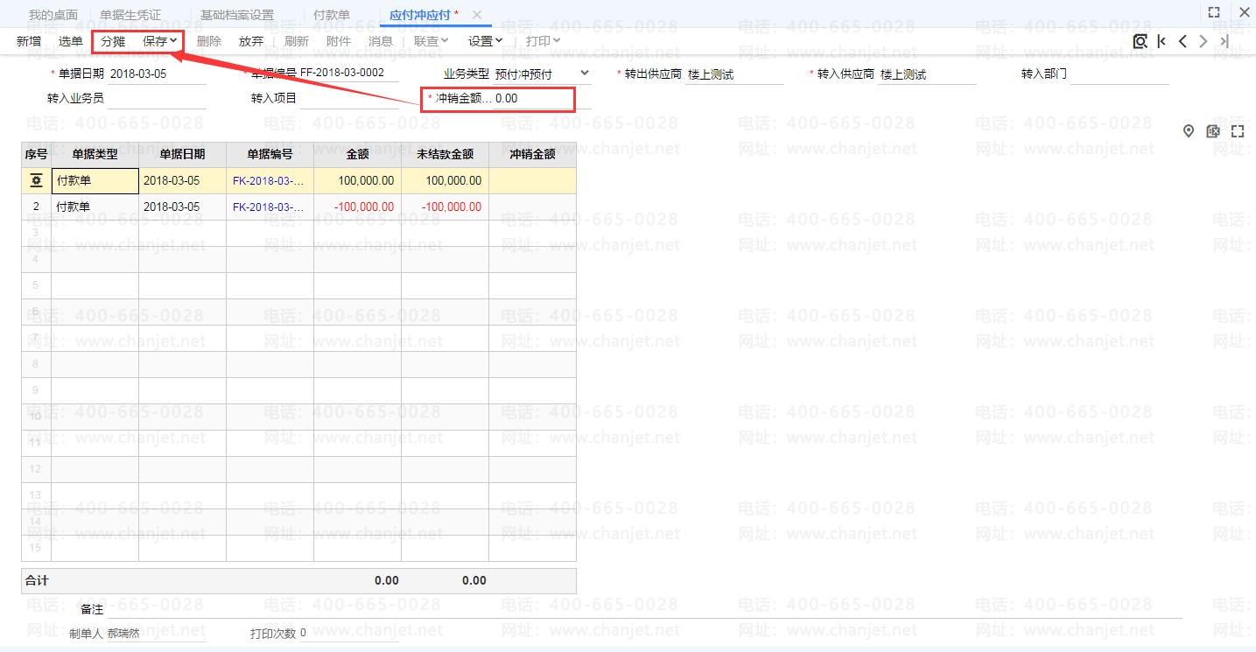Click the document search icon in toolbar

pos(1140,41)
